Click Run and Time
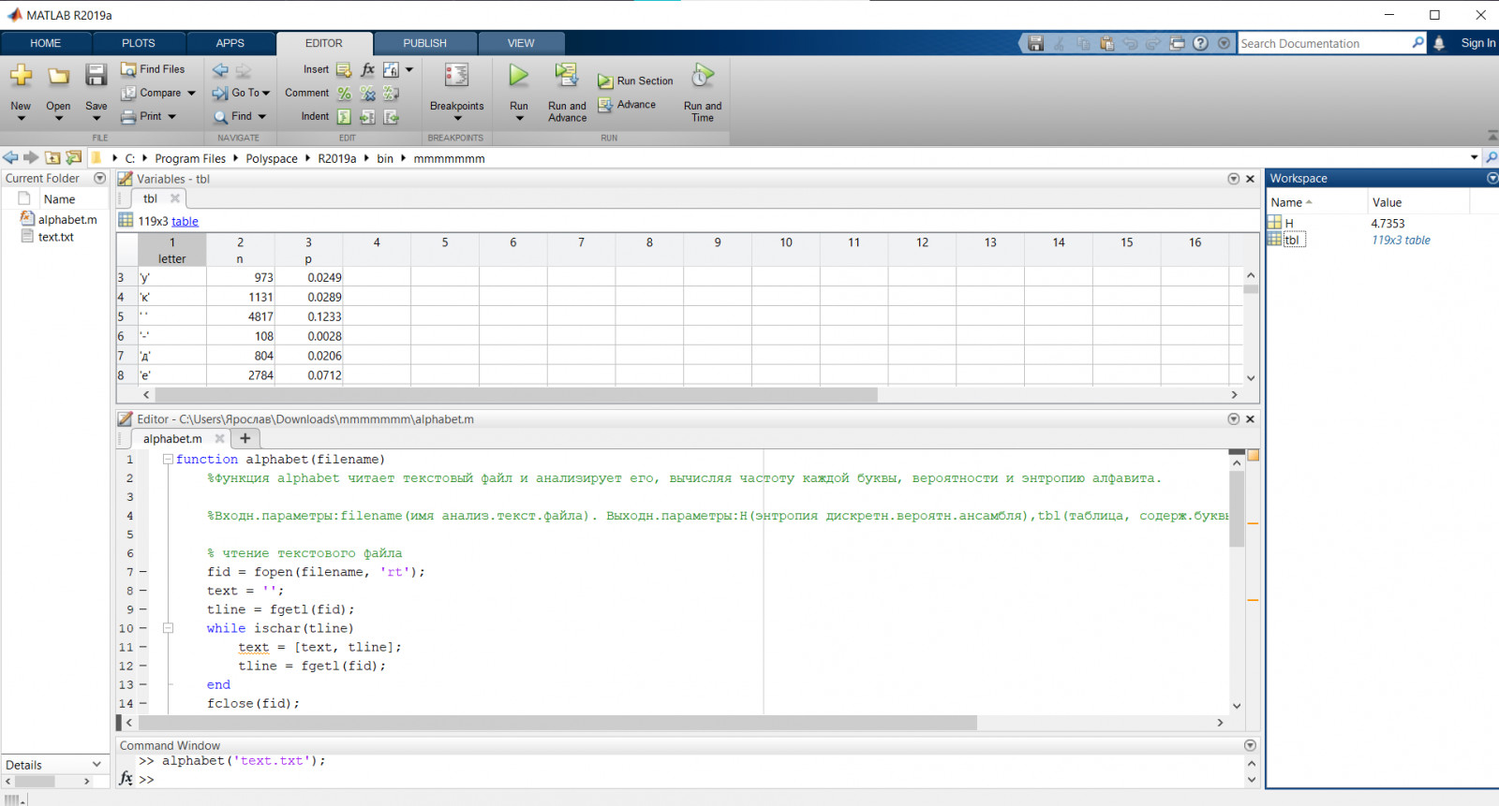Viewport: 1499px width, 806px height. (x=703, y=91)
